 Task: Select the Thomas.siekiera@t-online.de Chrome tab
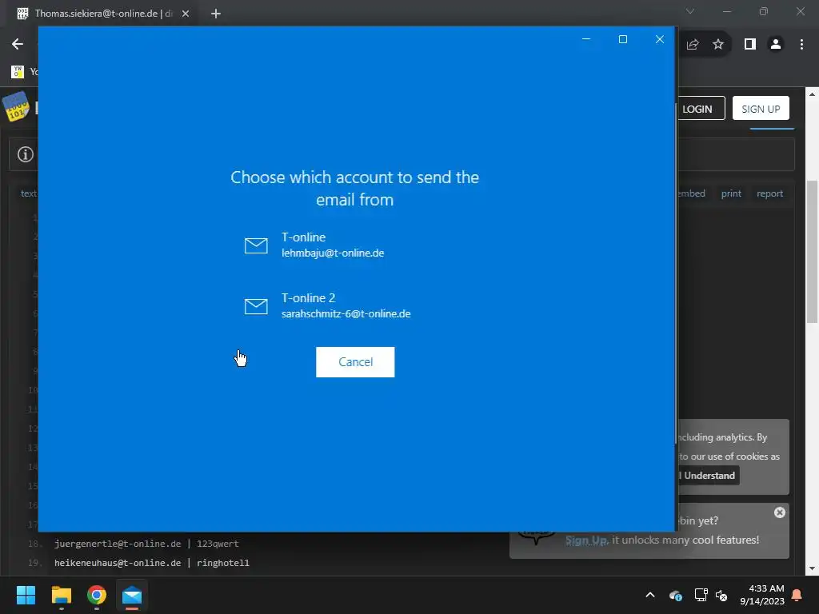103,14
